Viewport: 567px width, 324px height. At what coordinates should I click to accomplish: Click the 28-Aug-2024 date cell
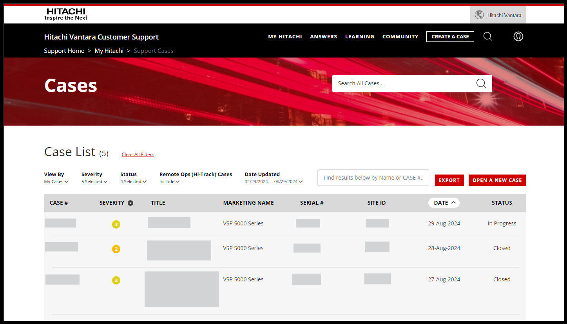tap(444, 248)
